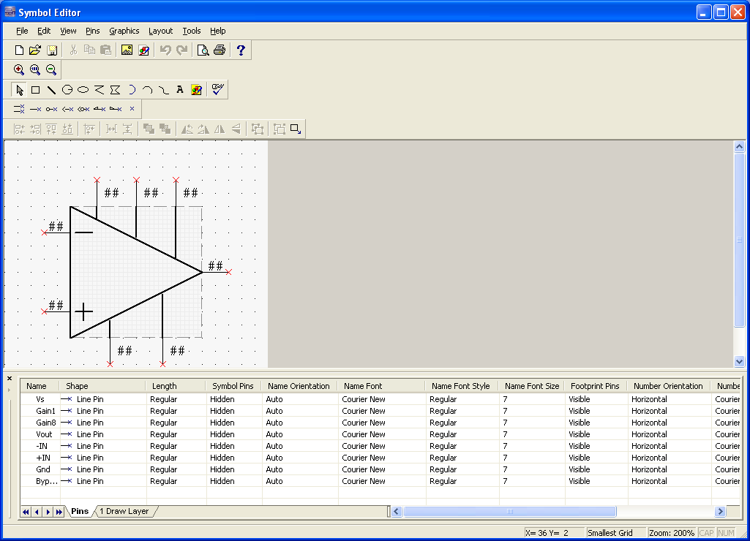Sort by the Name column header
Viewport: 750px width, 541px height.
40,386
